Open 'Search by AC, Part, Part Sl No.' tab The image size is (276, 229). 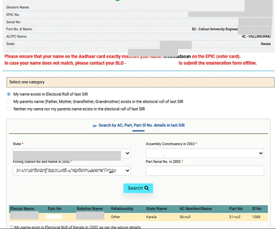point(141,125)
